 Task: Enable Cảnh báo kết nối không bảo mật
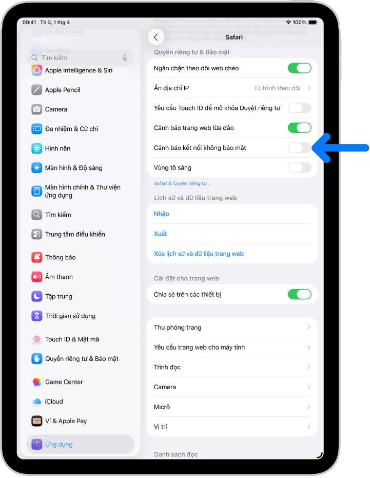pos(299,147)
